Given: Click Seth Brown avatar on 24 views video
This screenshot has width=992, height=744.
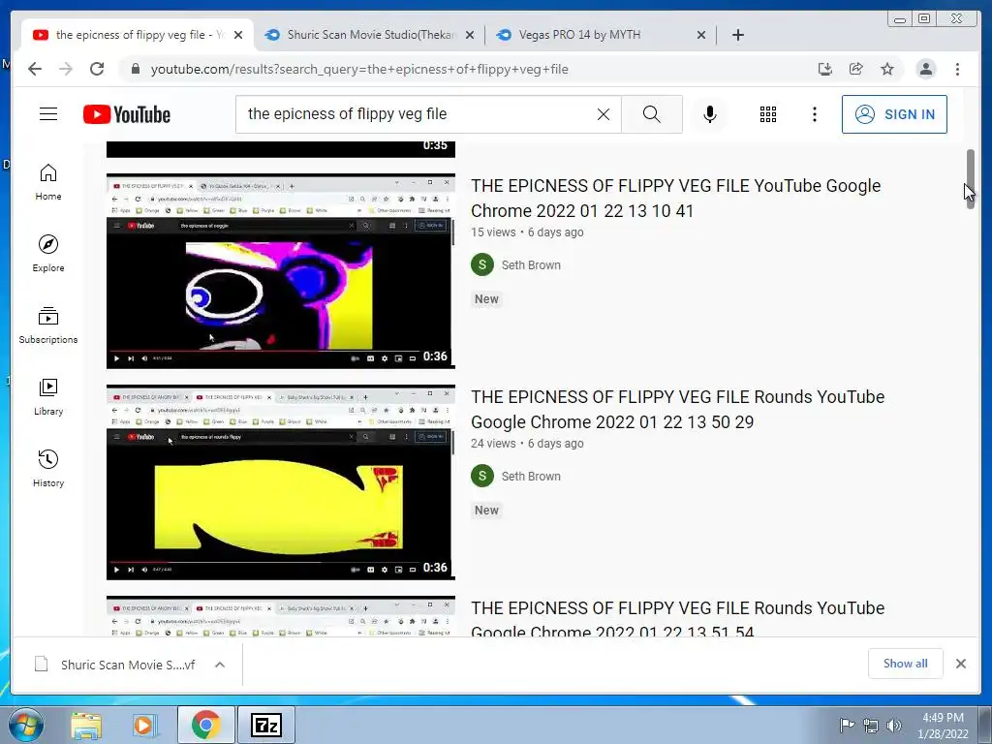Looking at the screenshot, I should 482,476.
